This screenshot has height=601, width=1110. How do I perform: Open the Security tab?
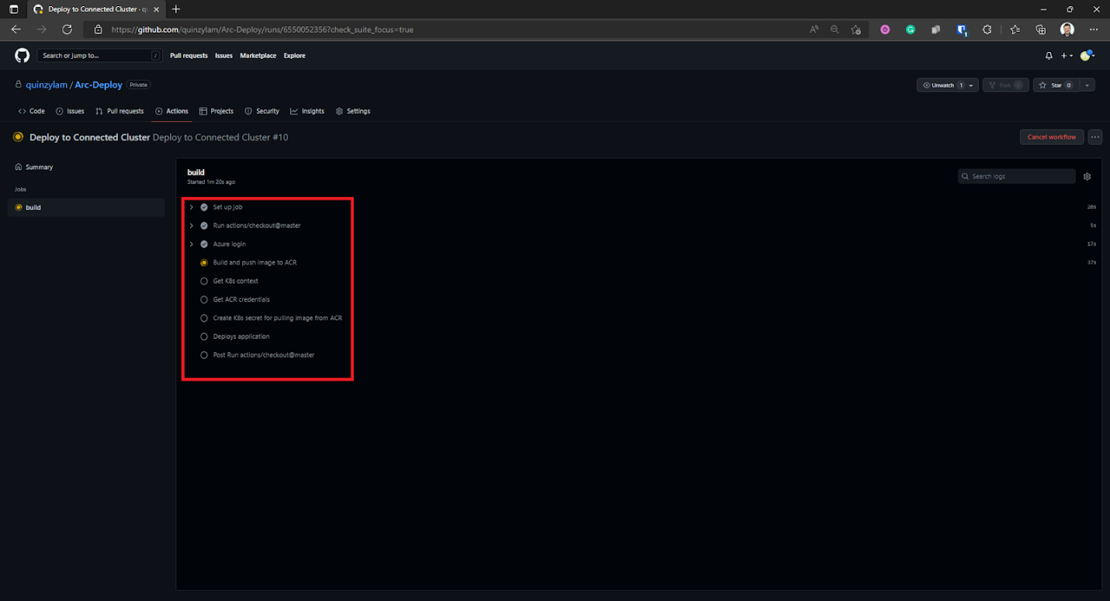pos(262,112)
